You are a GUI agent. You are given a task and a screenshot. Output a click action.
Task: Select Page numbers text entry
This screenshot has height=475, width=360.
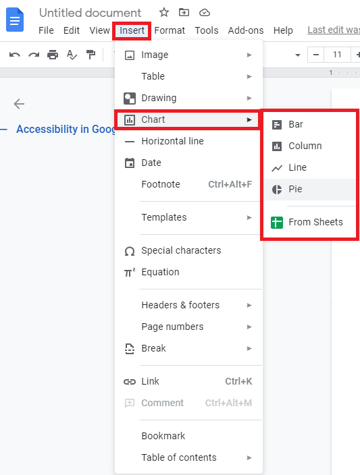[x=172, y=327]
